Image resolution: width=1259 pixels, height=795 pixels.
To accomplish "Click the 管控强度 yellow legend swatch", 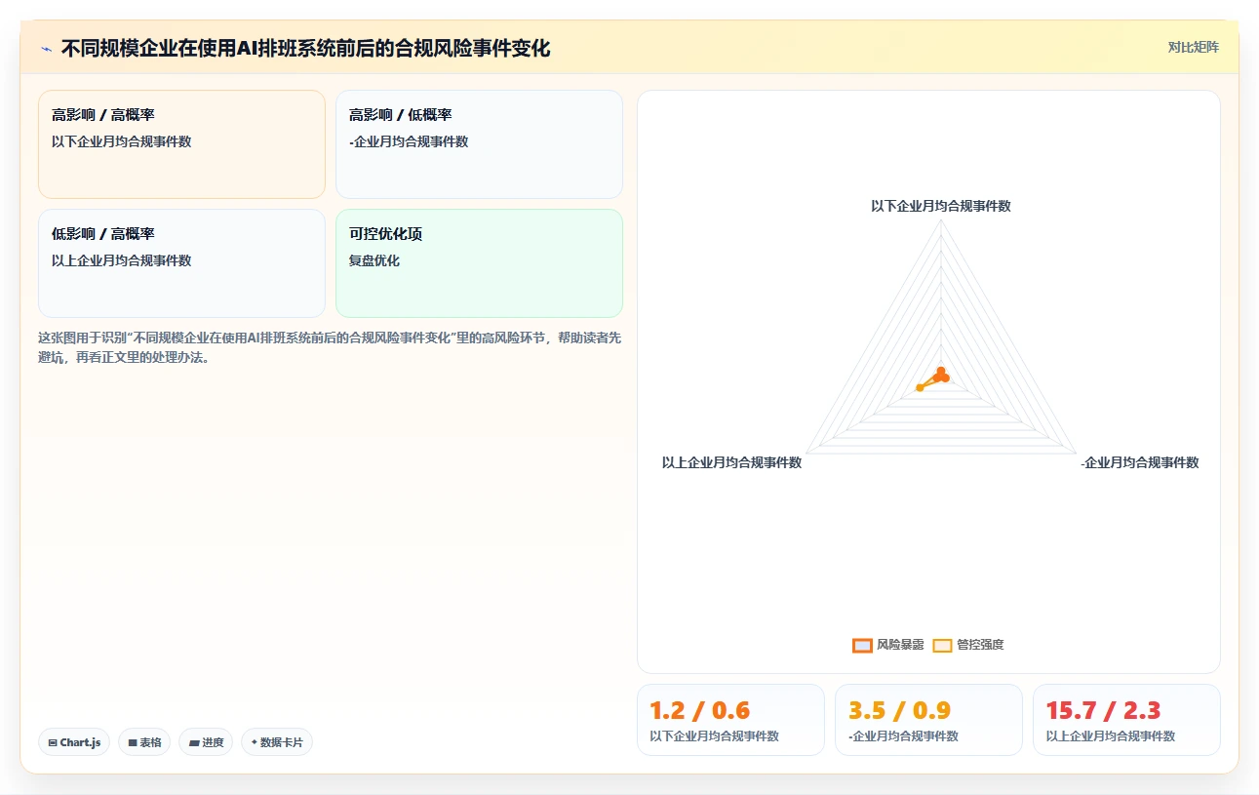I will click(x=942, y=645).
